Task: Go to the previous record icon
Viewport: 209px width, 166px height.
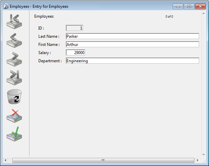Action: click(x=14, y=40)
